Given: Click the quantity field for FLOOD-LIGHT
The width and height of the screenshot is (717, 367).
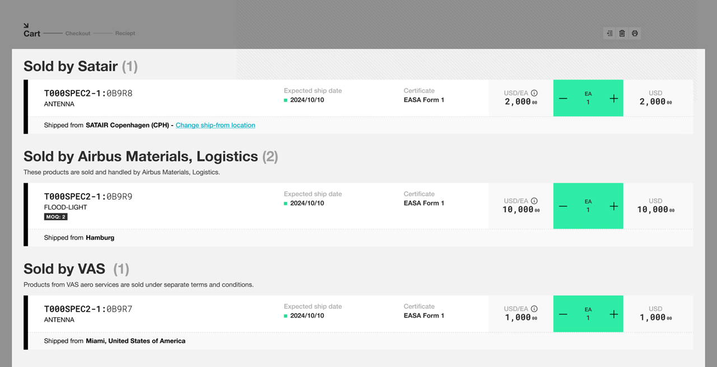Looking at the screenshot, I should [x=588, y=206].
